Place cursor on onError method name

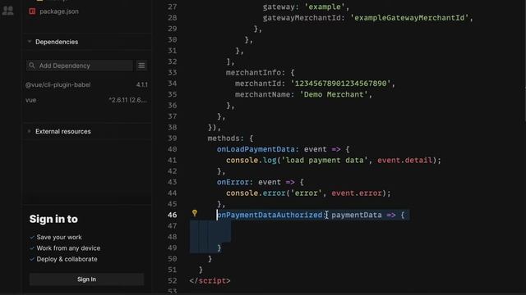click(233, 182)
